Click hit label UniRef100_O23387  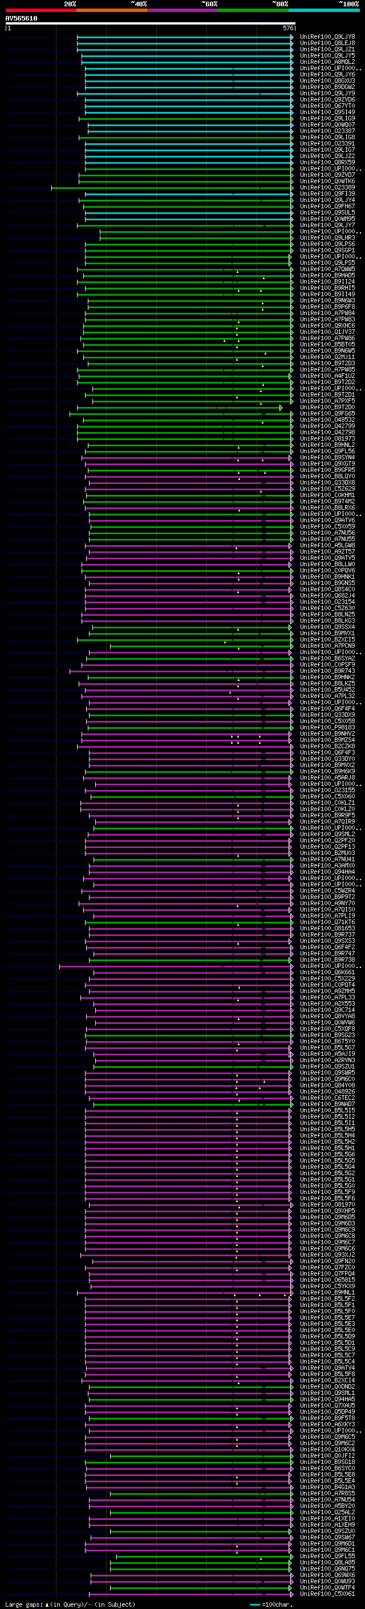click(327, 131)
